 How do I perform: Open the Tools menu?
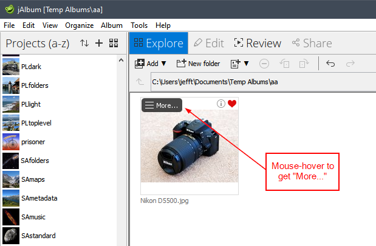click(x=139, y=25)
